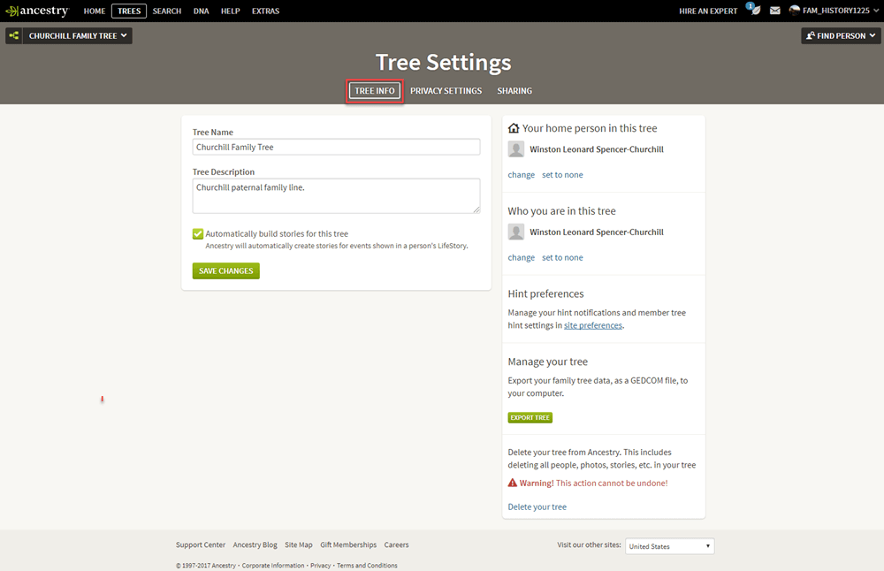Viewport: 884px width, 571px height.
Task: Open Terms and Conditions footer link
Action: (x=367, y=566)
